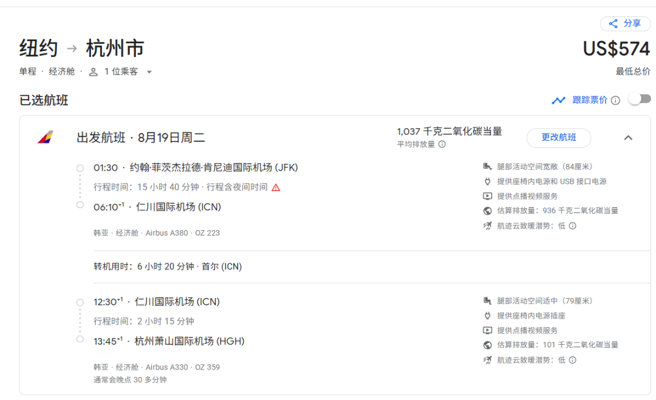Image resolution: width=656 pixels, height=400 pixels.
Task: Click the Asiana airline logo
Action: click(x=45, y=138)
